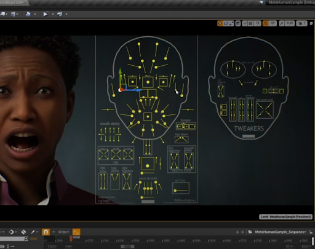Image resolution: width=315 pixels, height=249 pixels.
Task: Click the surface snapping icon
Action: point(244,23)
